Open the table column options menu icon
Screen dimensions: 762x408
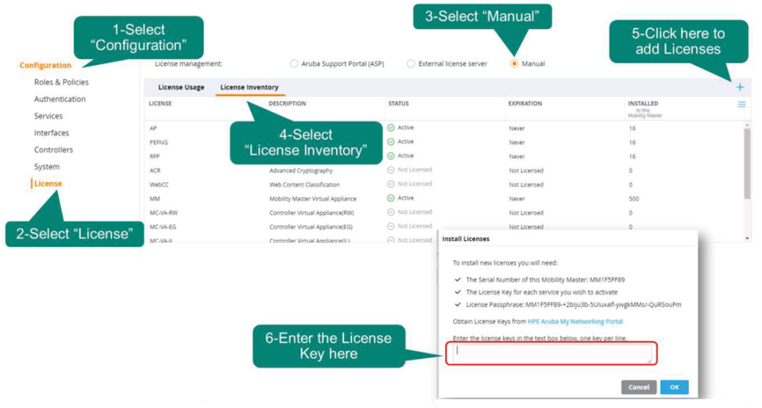[x=741, y=105]
